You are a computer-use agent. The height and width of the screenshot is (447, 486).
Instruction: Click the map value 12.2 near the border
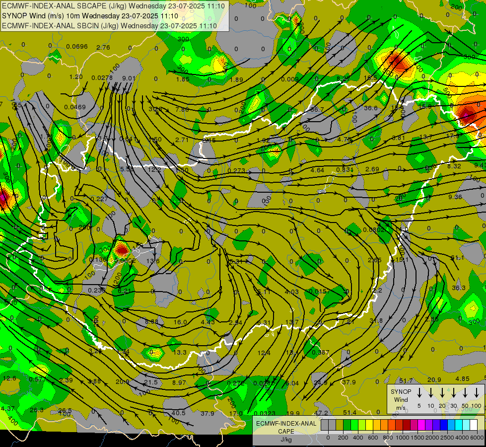coord(155,170)
